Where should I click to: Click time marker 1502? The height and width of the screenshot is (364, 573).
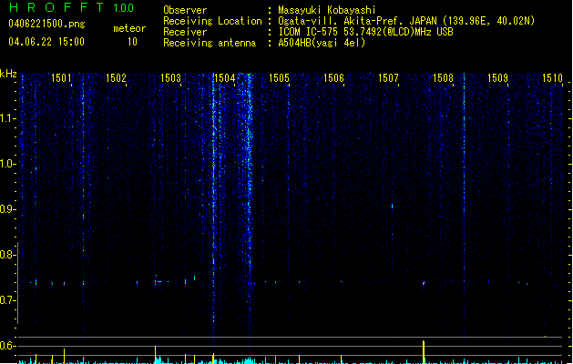tap(116, 78)
